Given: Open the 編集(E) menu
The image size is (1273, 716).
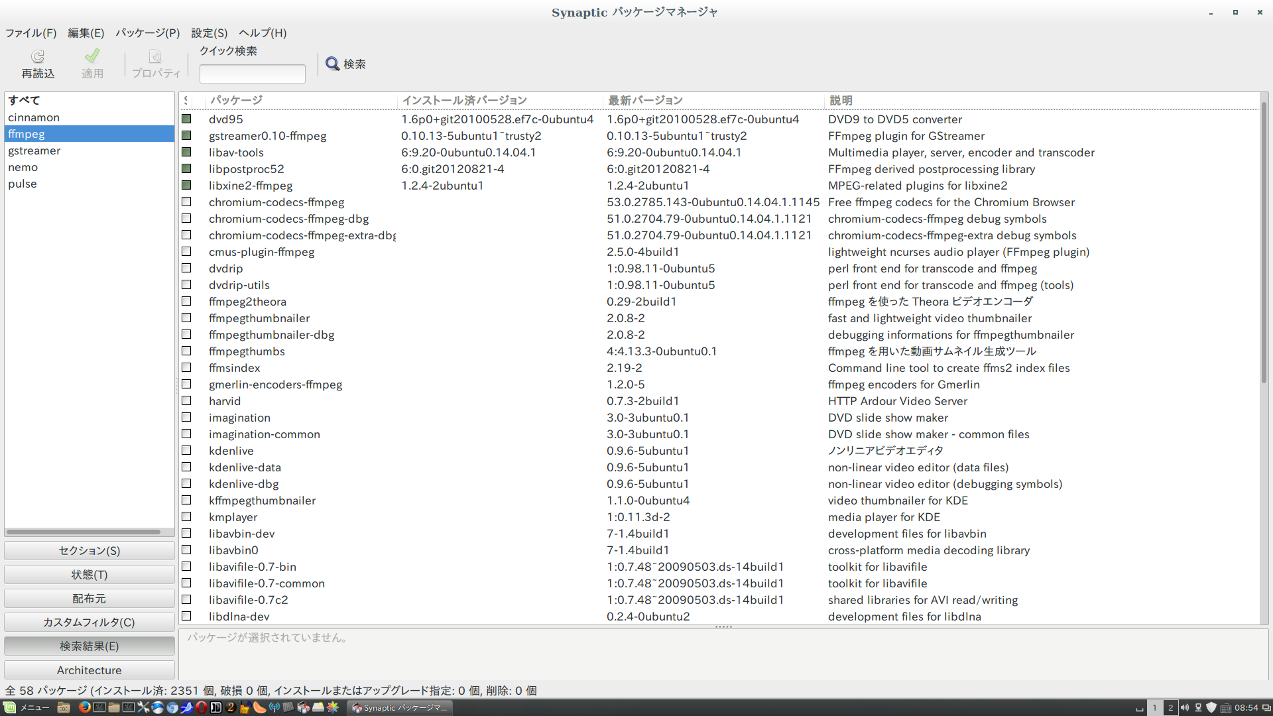Looking at the screenshot, I should click(86, 33).
